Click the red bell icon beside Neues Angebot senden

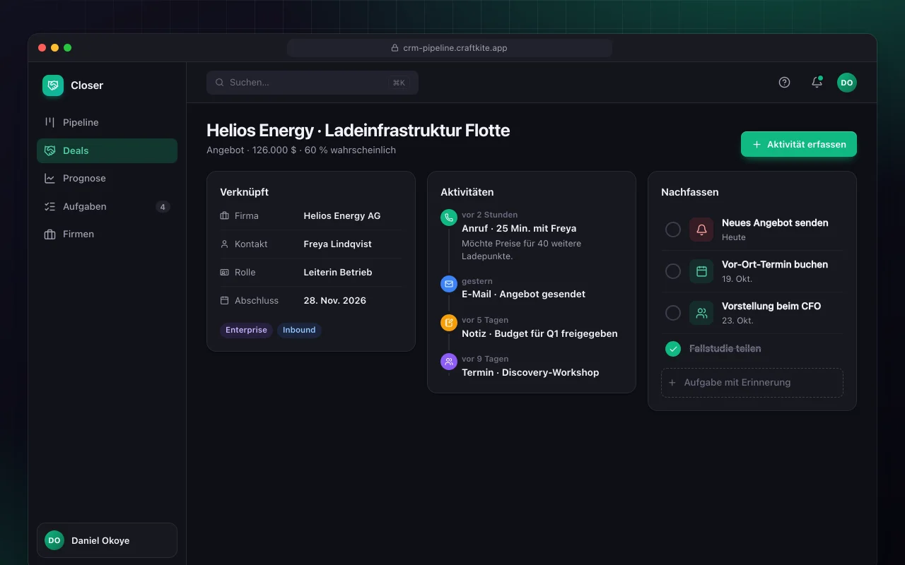point(701,230)
